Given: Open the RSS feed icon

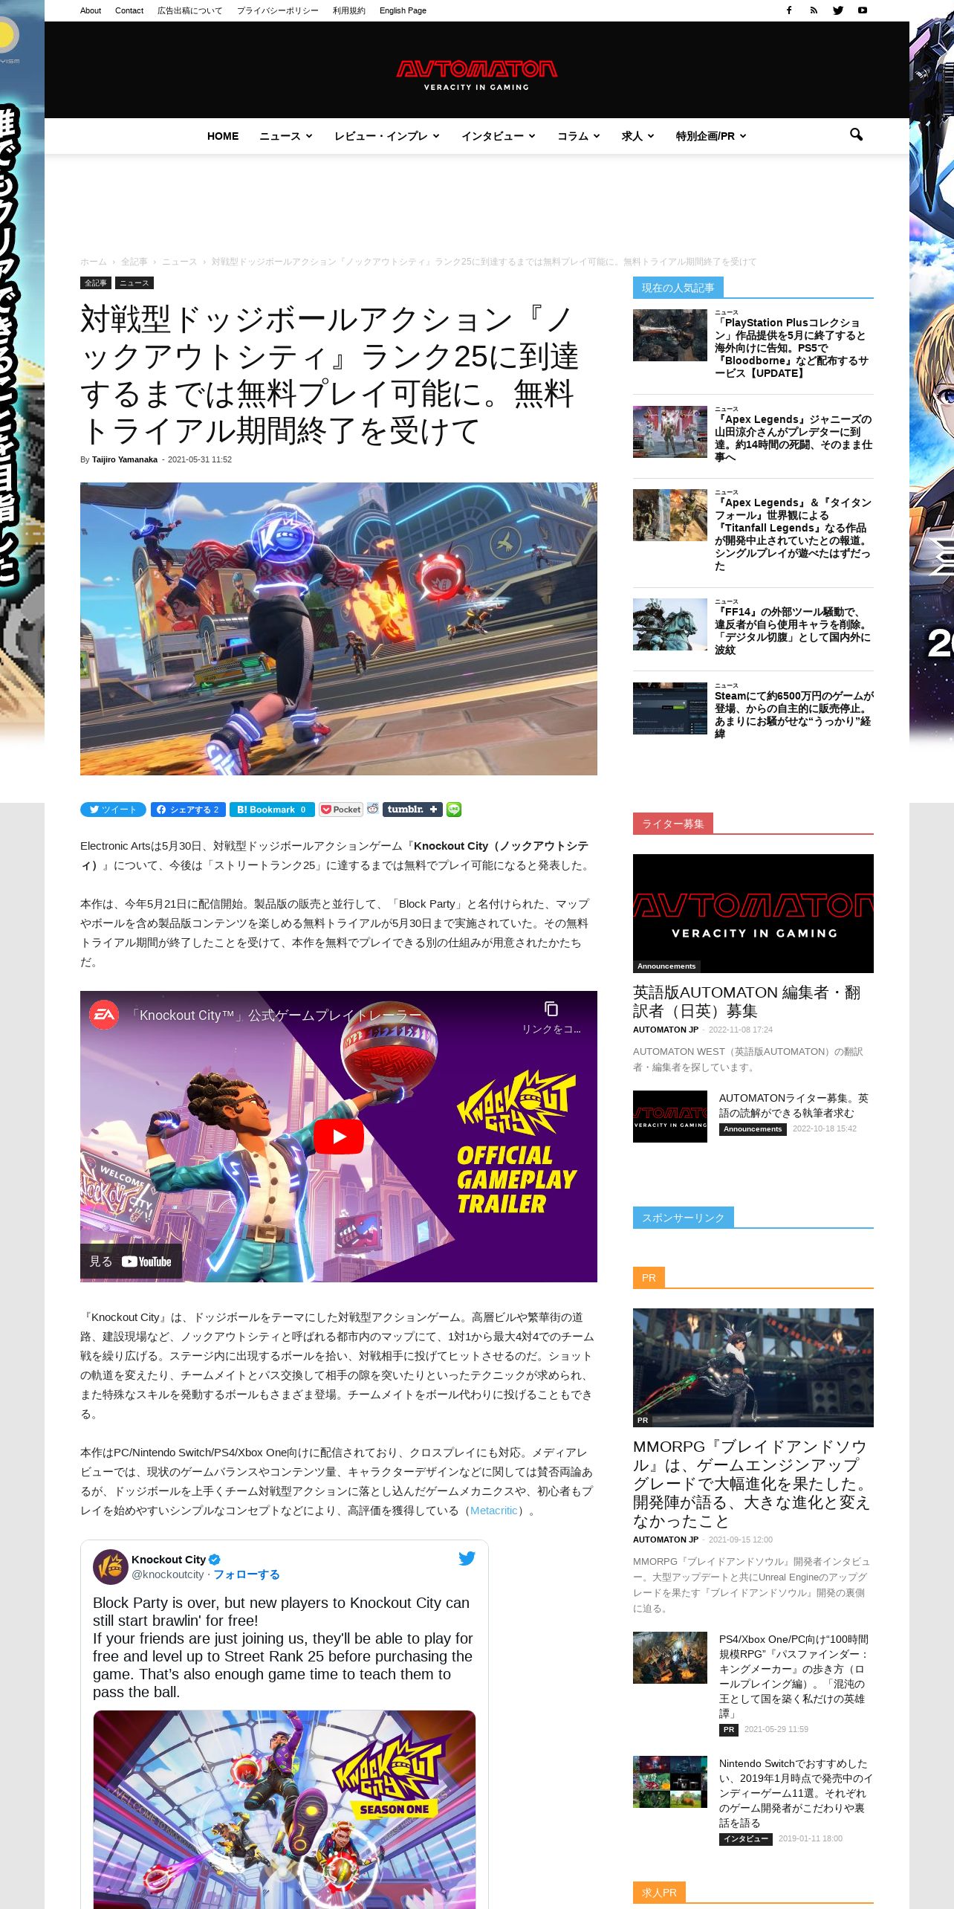Looking at the screenshot, I should (x=814, y=10).
